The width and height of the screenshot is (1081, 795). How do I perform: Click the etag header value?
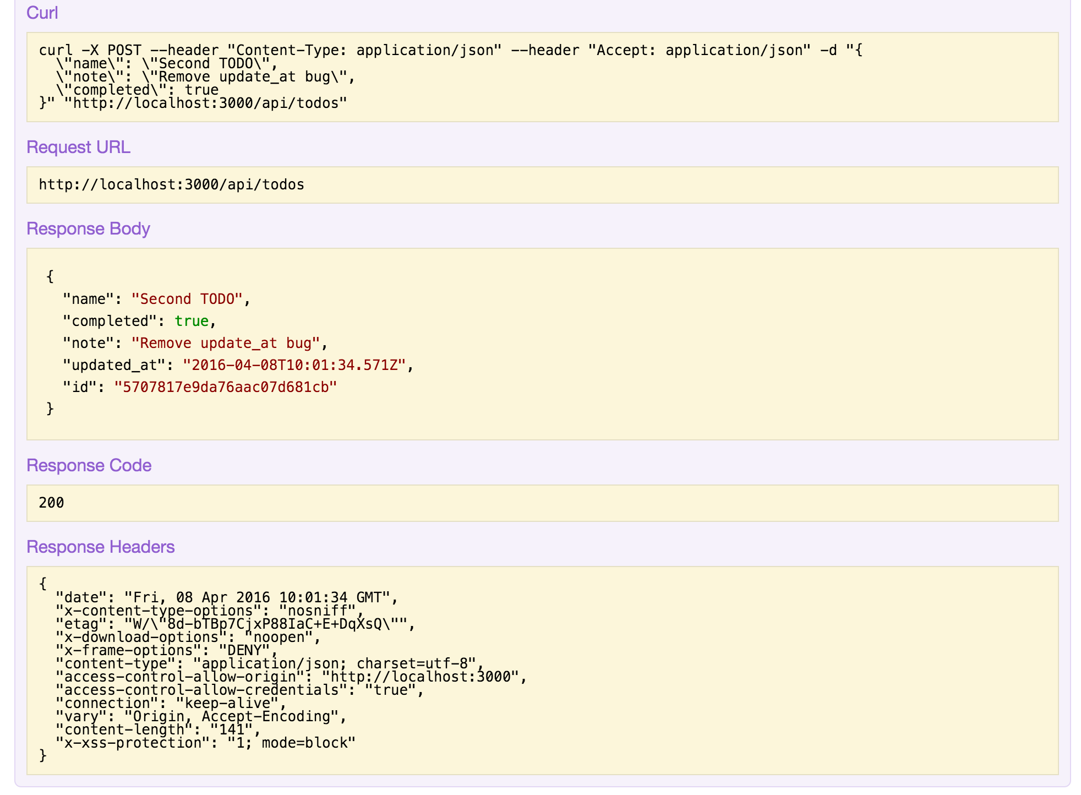270,624
